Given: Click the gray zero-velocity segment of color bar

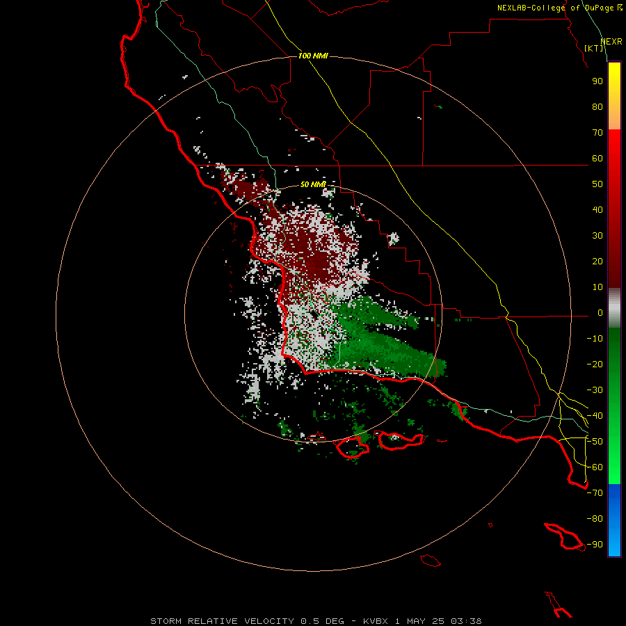Looking at the screenshot, I should click(x=614, y=308).
